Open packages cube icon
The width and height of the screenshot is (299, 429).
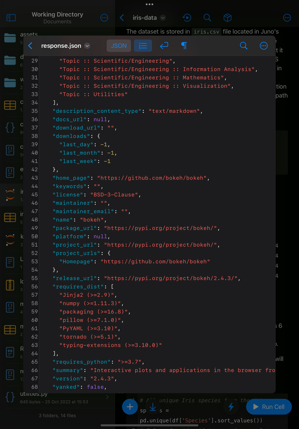pos(227,18)
